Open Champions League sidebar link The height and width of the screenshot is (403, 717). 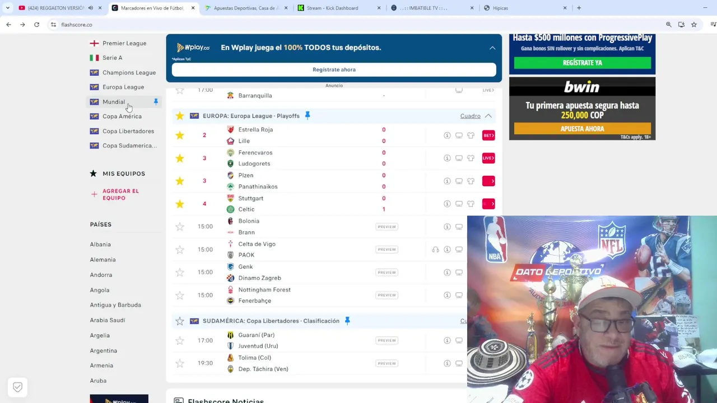tap(129, 72)
